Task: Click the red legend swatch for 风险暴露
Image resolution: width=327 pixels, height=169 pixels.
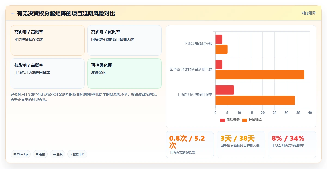Action: [x=222, y=120]
